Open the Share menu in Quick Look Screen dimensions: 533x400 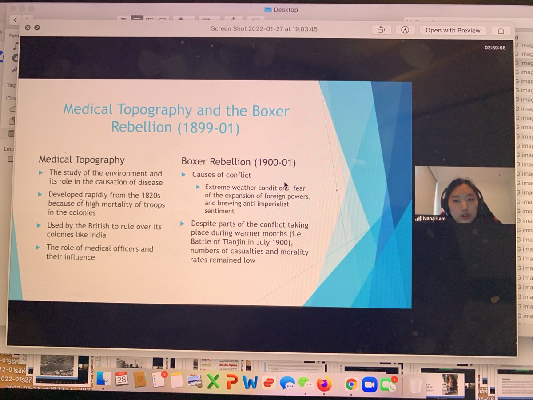[x=501, y=30]
